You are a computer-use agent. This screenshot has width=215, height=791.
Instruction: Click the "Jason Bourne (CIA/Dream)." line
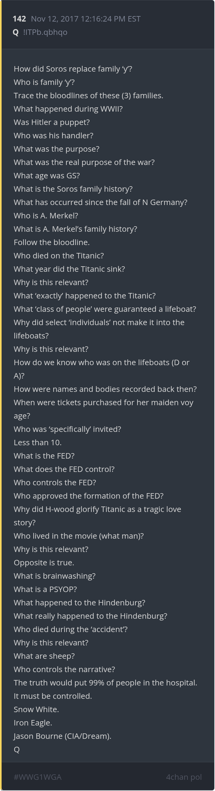click(63, 736)
